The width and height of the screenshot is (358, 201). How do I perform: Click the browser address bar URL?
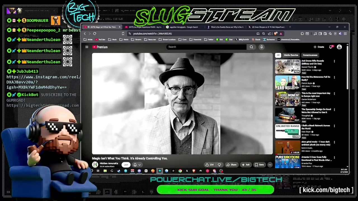click(152, 33)
